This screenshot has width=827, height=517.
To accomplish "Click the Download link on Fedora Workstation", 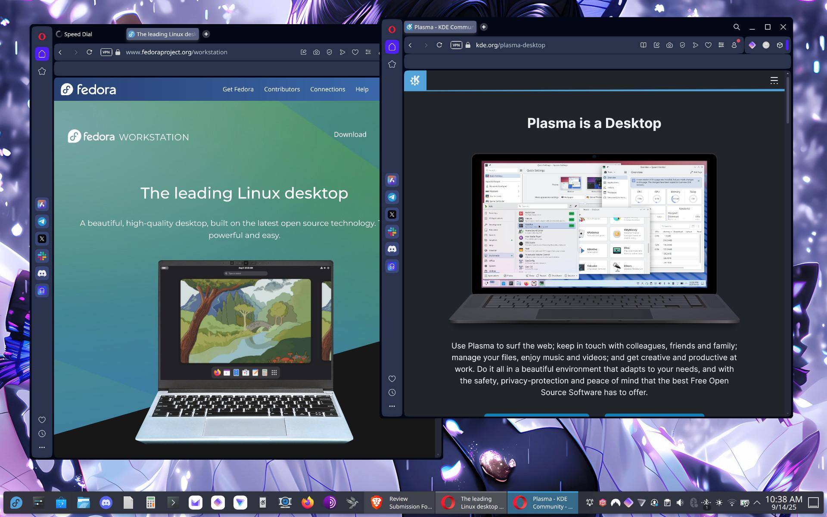I will 350,134.
